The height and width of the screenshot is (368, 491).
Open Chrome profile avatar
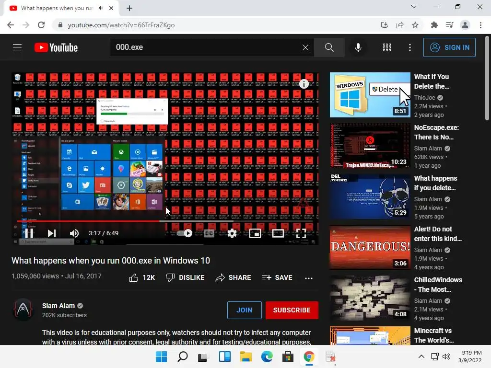pyautogui.click(x=465, y=25)
